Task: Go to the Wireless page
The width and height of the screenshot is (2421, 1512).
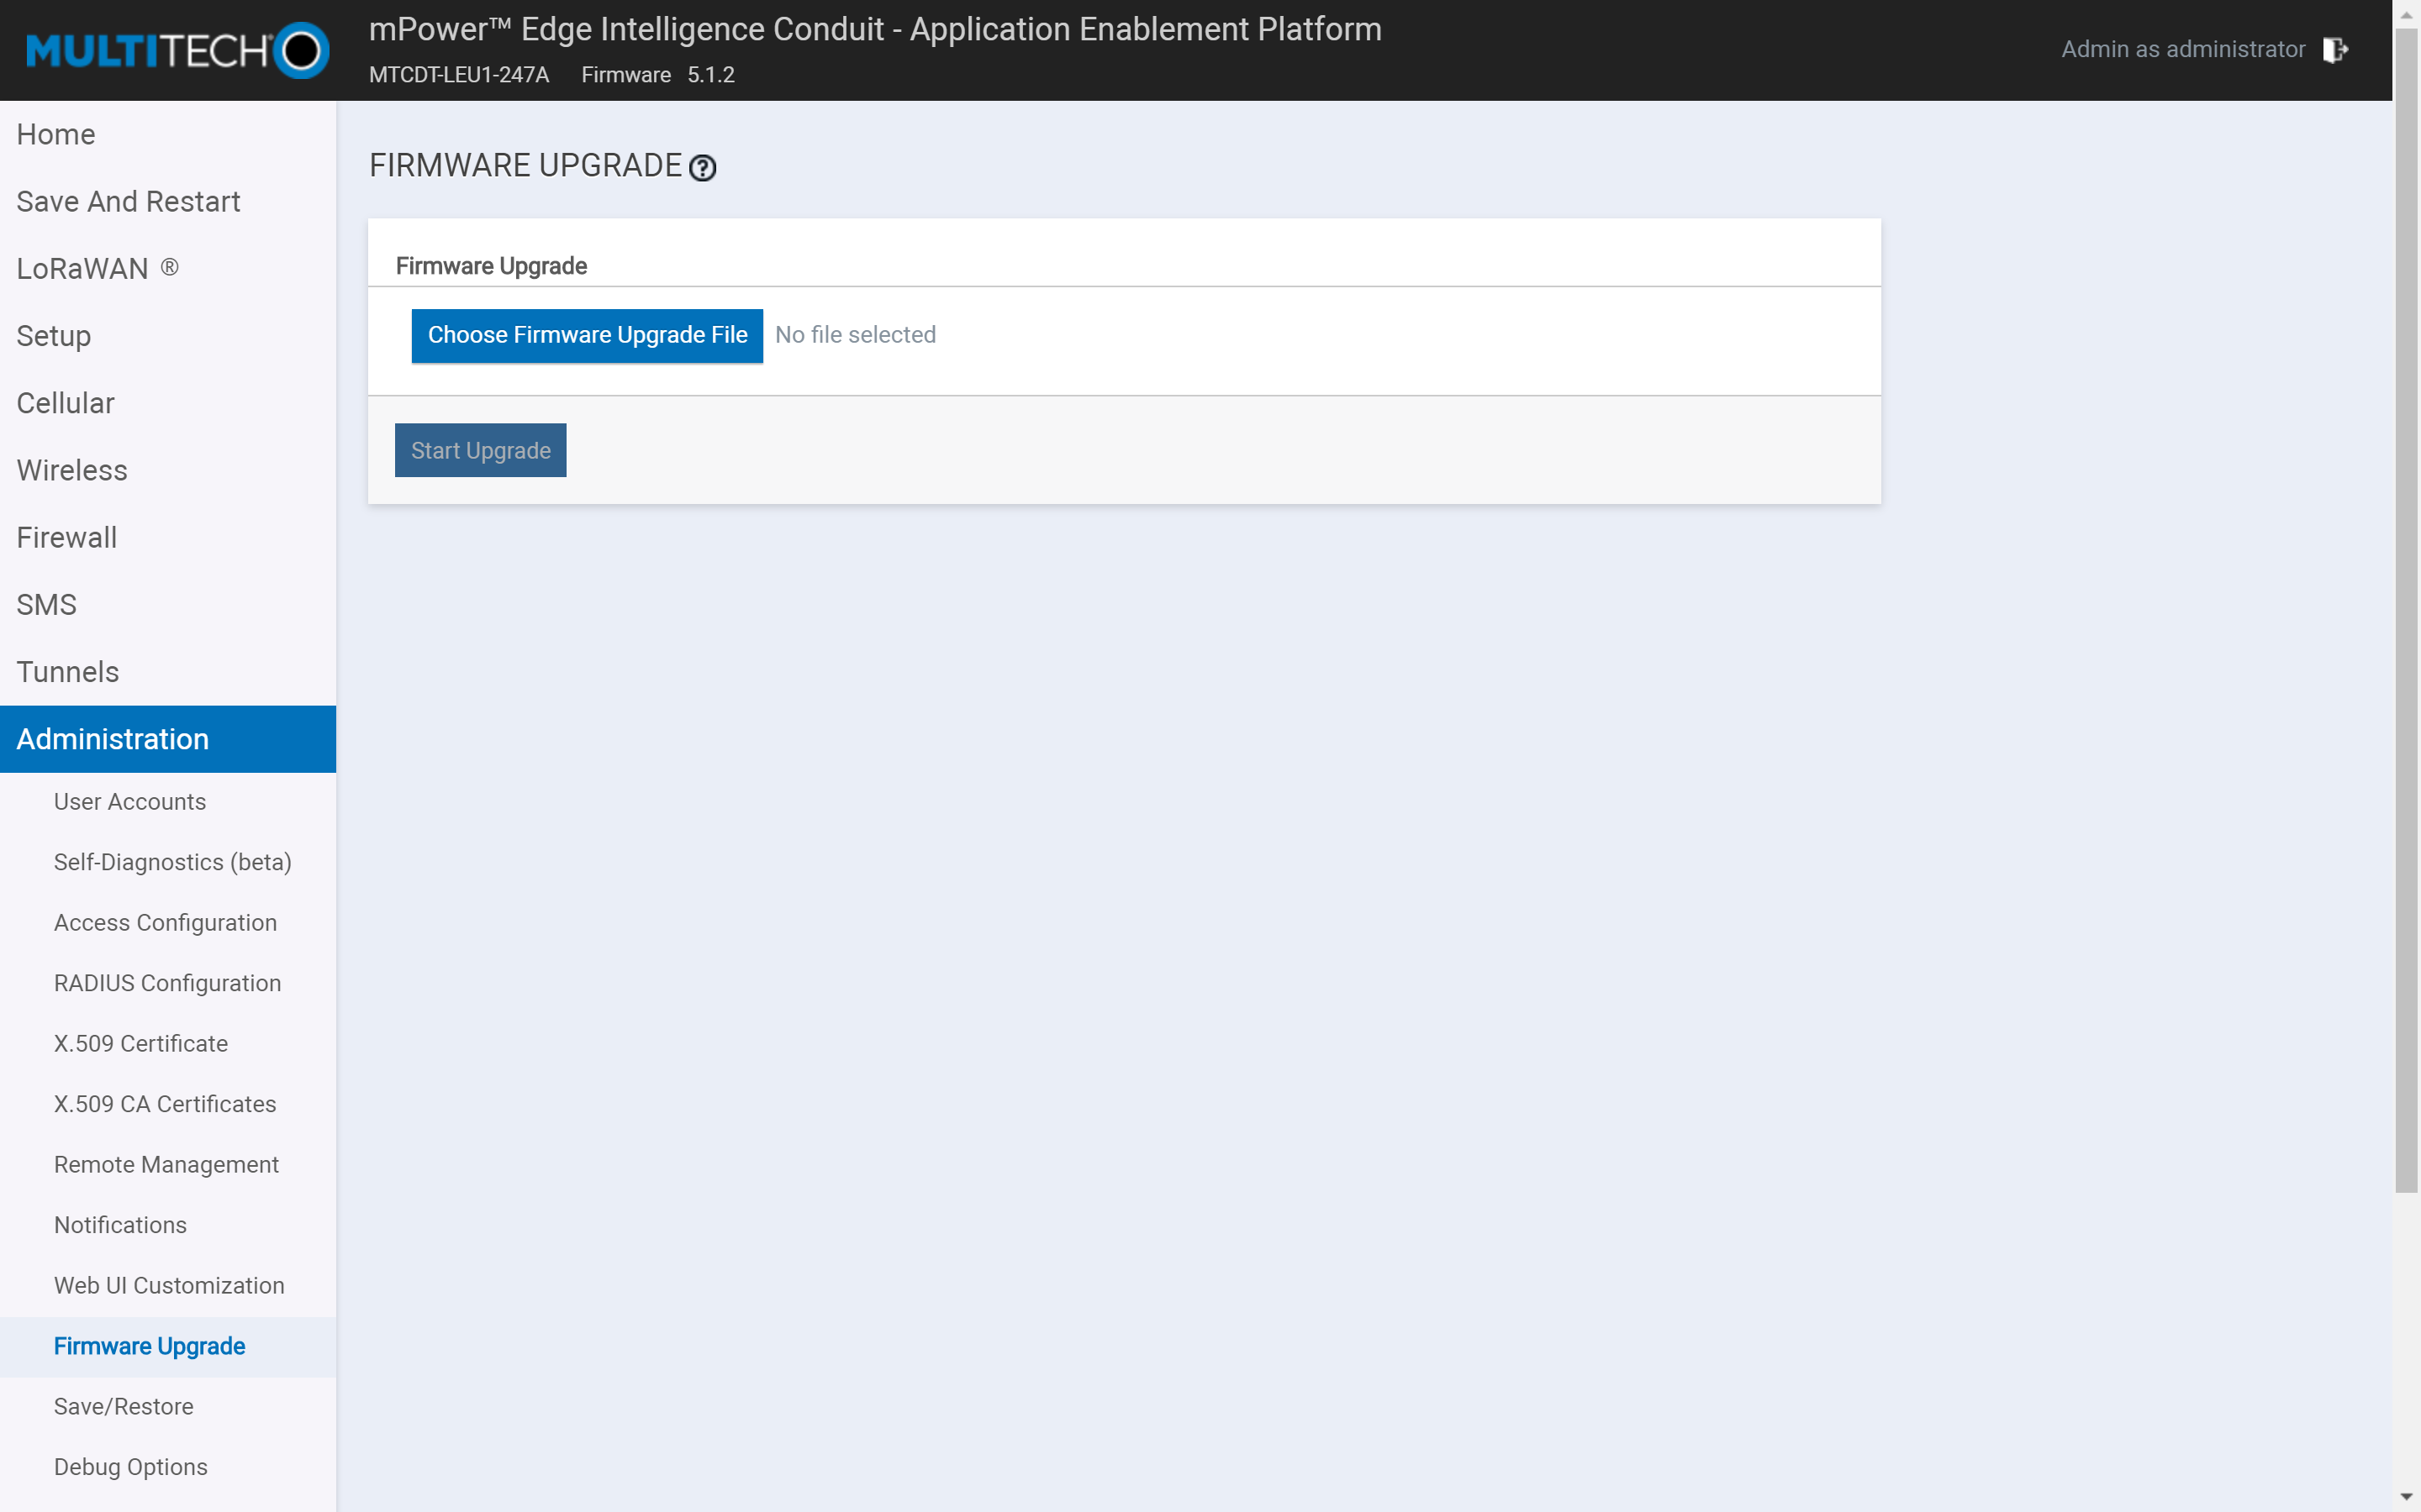Action: point(71,470)
